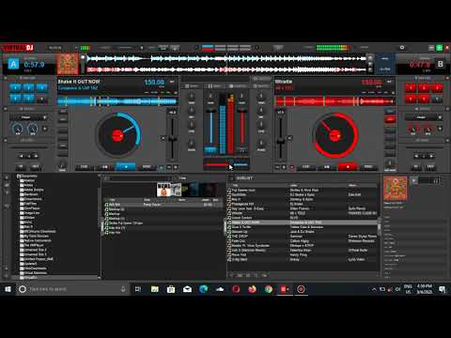Toggle headphone cue on right mixer channel
Screen dimensions: 451x338
(x=241, y=149)
